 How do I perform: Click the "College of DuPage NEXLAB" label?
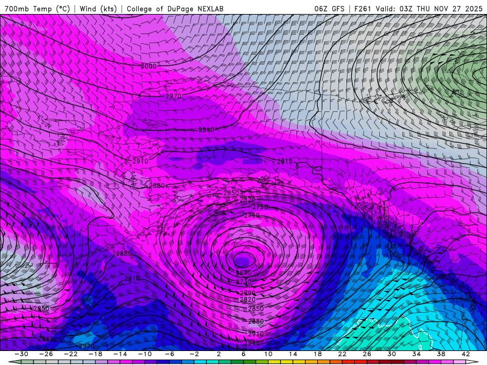(175, 9)
